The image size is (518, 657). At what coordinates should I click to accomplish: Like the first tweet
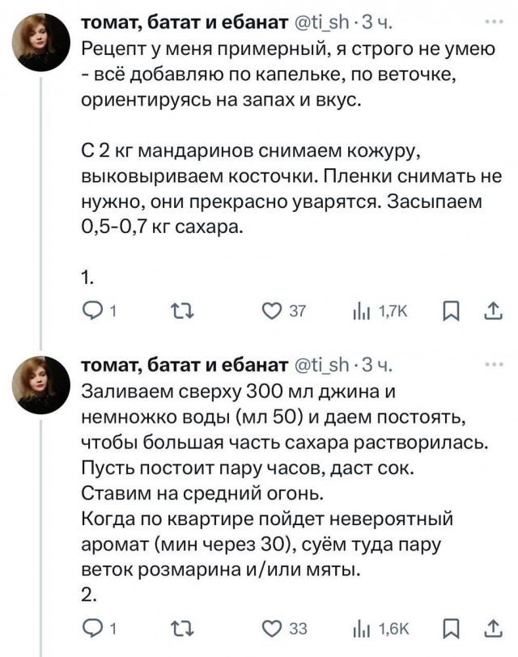[x=272, y=308]
